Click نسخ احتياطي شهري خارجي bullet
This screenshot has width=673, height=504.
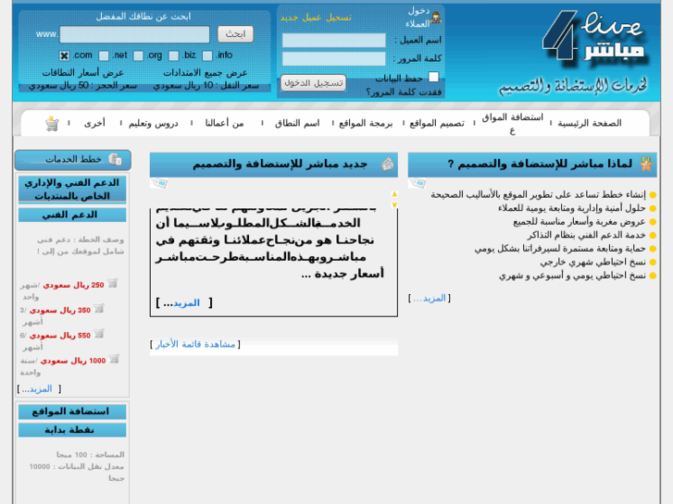click(592, 262)
